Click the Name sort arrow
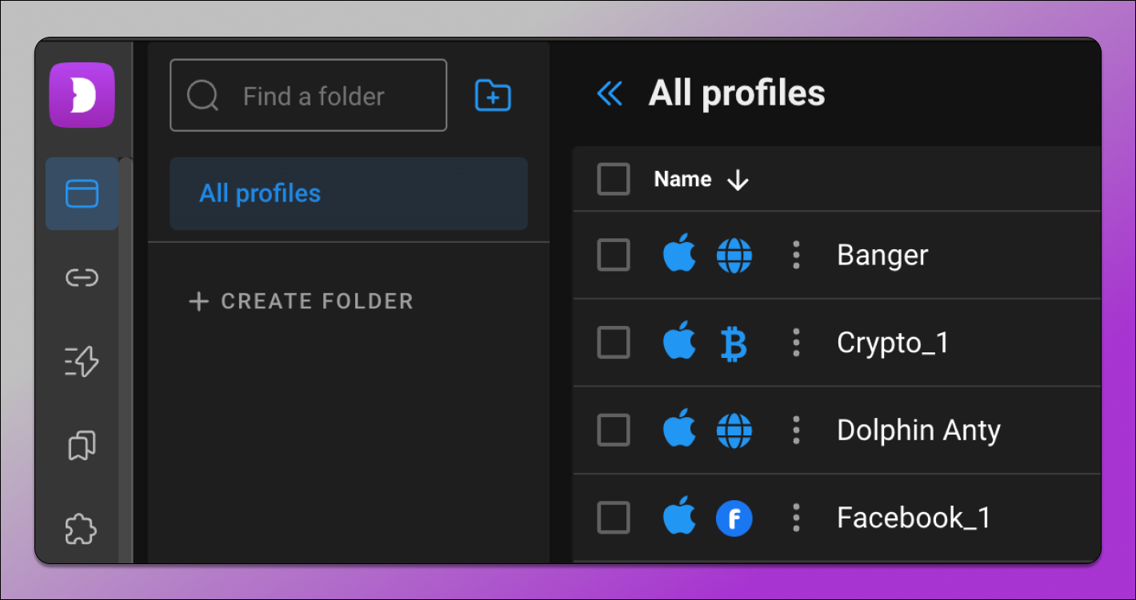This screenshot has width=1136, height=600. (738, 181)
